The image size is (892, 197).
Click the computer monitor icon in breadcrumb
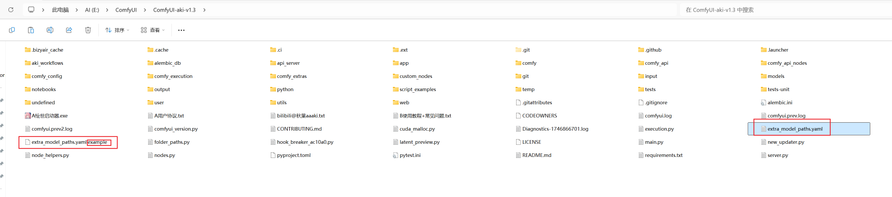coord(31,9)
